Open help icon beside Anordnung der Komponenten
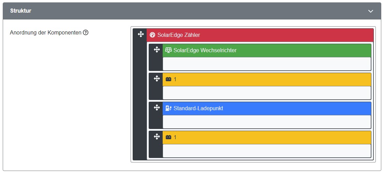This screenshot has height=173, width=384. (86, 33)
